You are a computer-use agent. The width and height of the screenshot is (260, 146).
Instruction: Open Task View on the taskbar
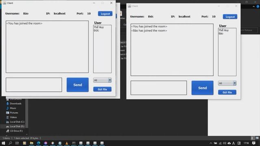17,143
